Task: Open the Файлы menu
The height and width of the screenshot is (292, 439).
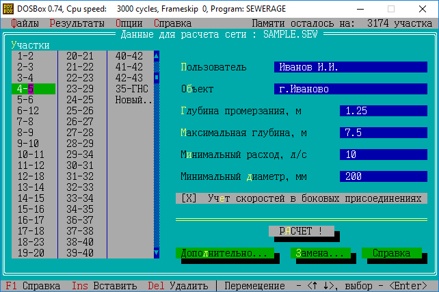Action: coord(25,23)
